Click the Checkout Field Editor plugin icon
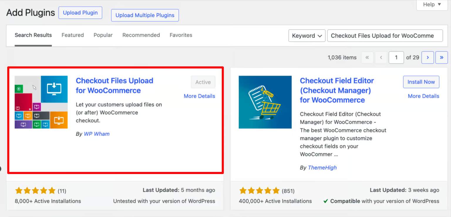Viewport: 451px width, 217px height. (265, 102)
